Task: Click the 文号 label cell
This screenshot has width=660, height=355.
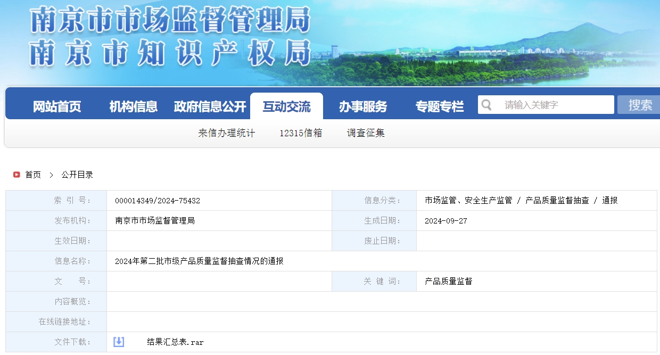Action: pos(56,282)
